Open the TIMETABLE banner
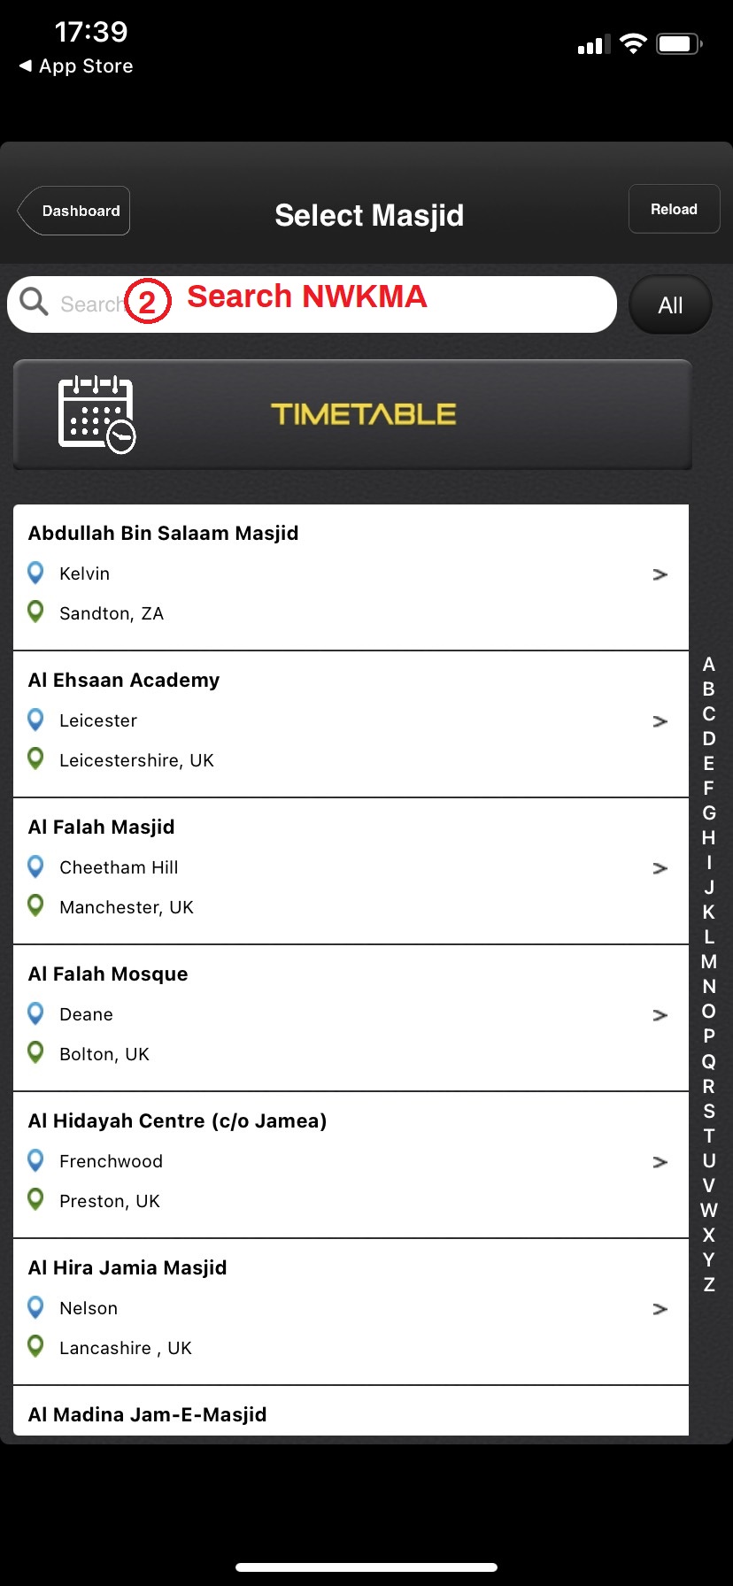Image resolution: width=733 pixels, height=1586 pixels. pyautogui.click(x=363, y=414)
